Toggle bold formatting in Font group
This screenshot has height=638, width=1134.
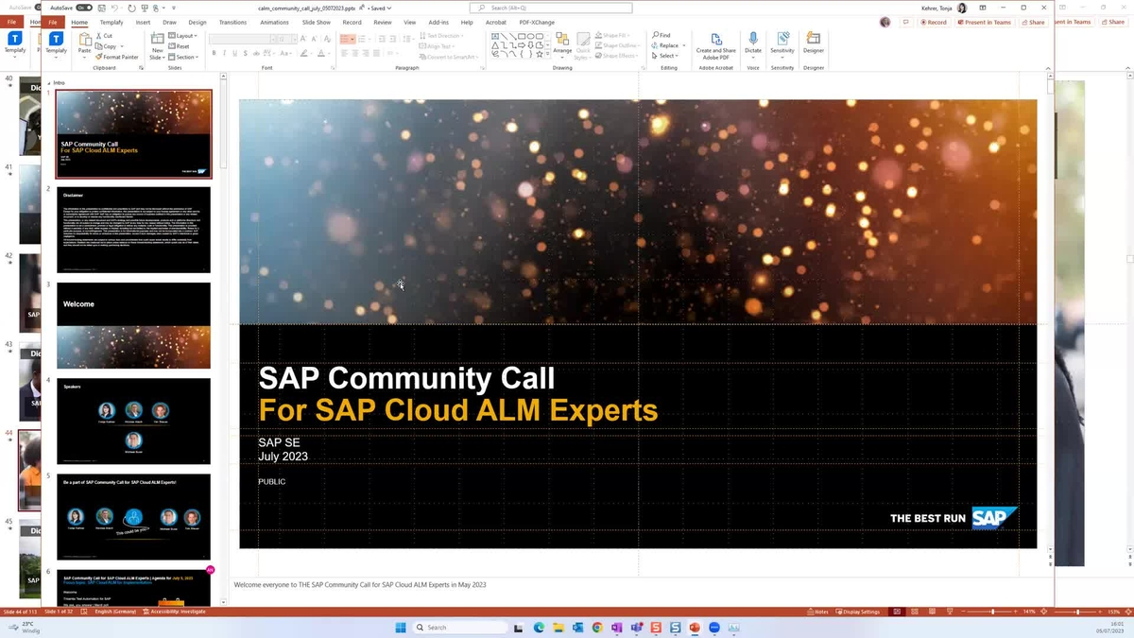click(x=215, y=53)
